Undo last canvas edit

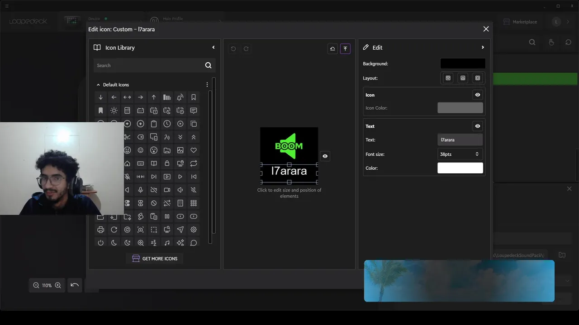click(233, 49)
